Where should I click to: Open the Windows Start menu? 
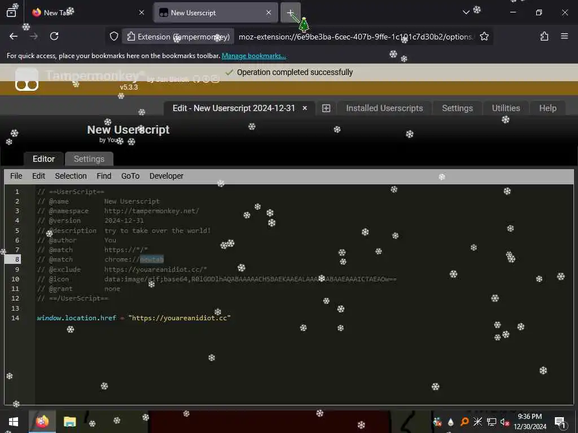click(x=14, y=422)
